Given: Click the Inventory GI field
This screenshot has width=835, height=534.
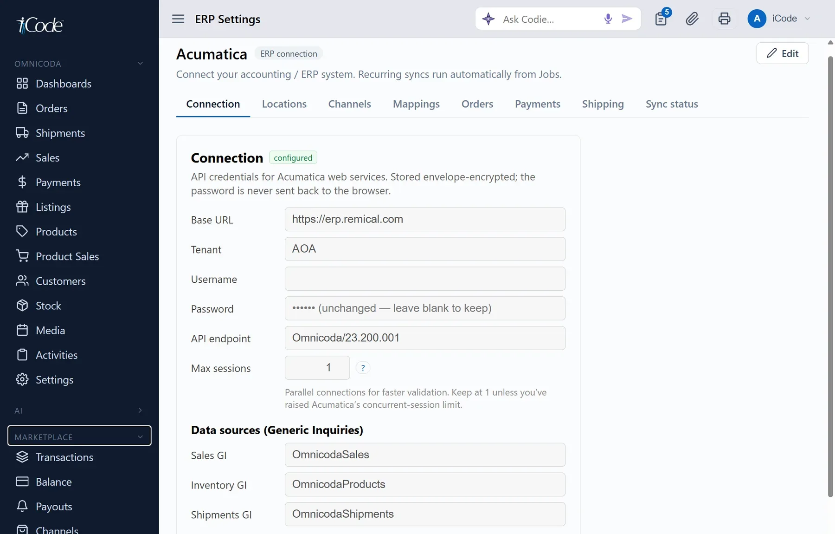Looking at the screenshot, I should [425, 484].
